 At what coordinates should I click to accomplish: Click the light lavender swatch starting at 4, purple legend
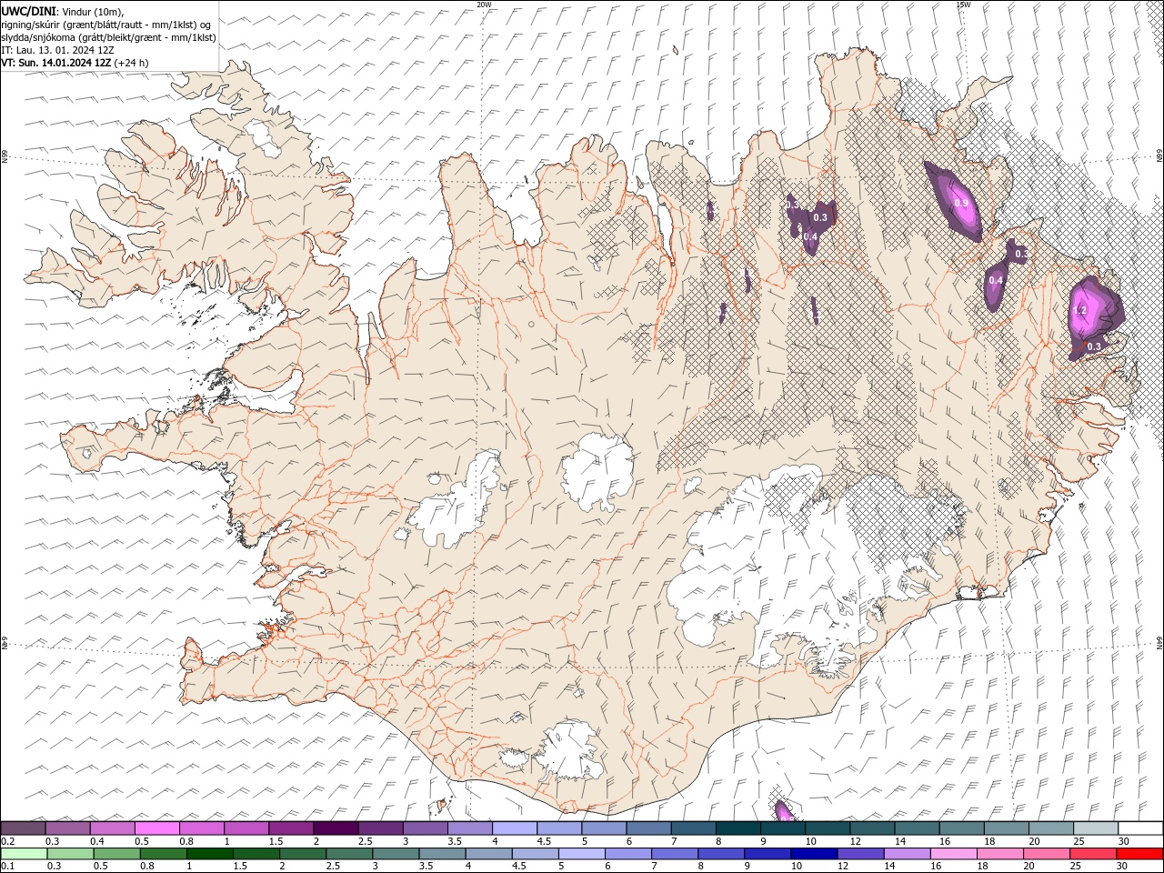(x=515, y=828)
